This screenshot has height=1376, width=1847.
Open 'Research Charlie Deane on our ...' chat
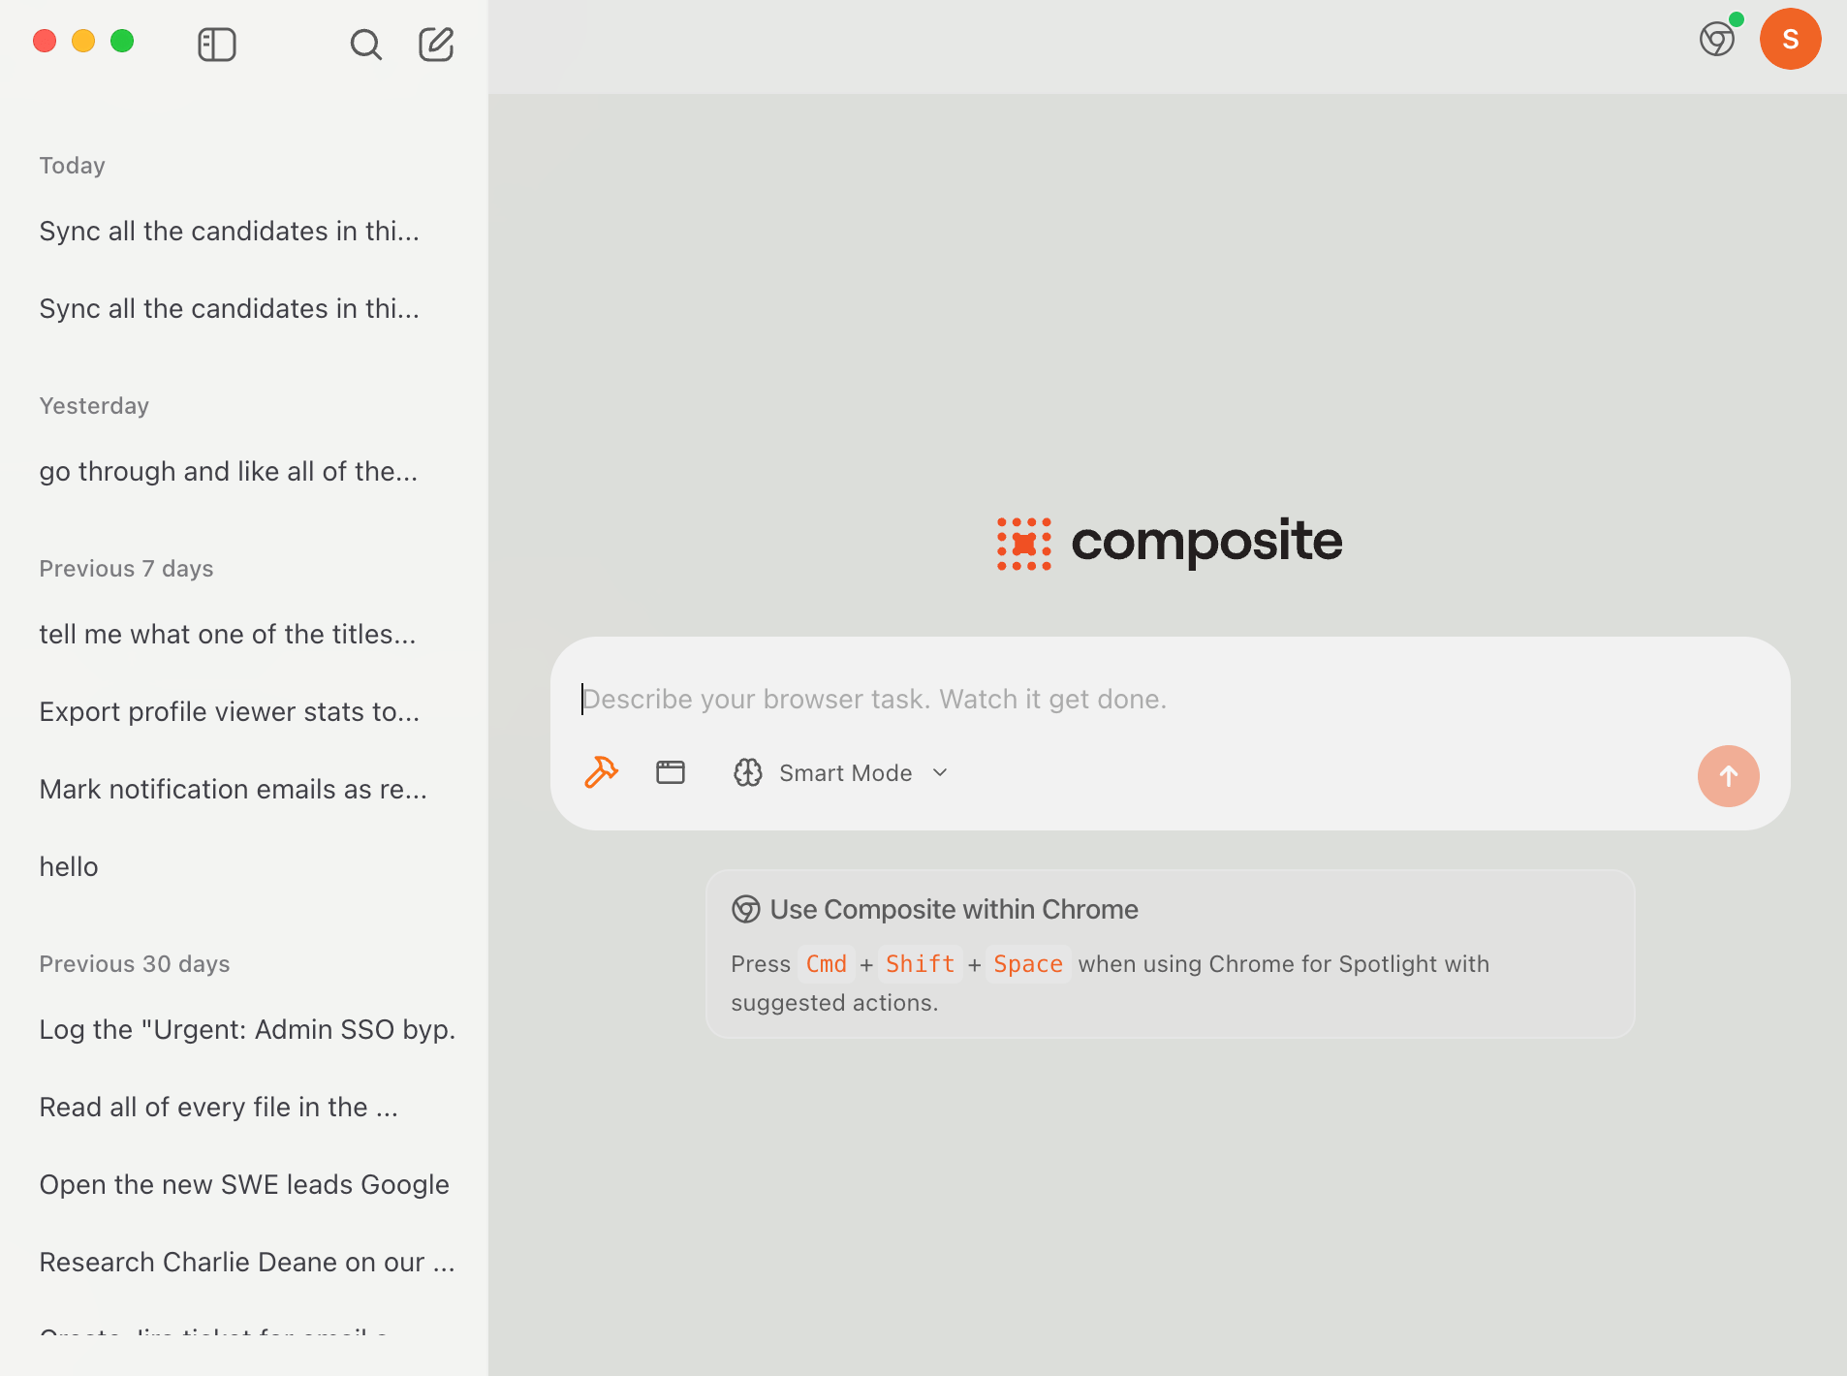(x=247, y=1262)
